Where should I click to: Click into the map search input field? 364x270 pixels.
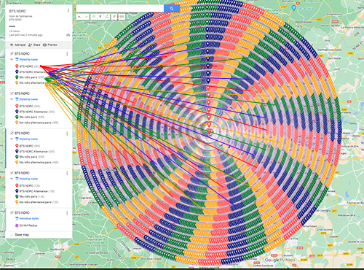[120, 9]
